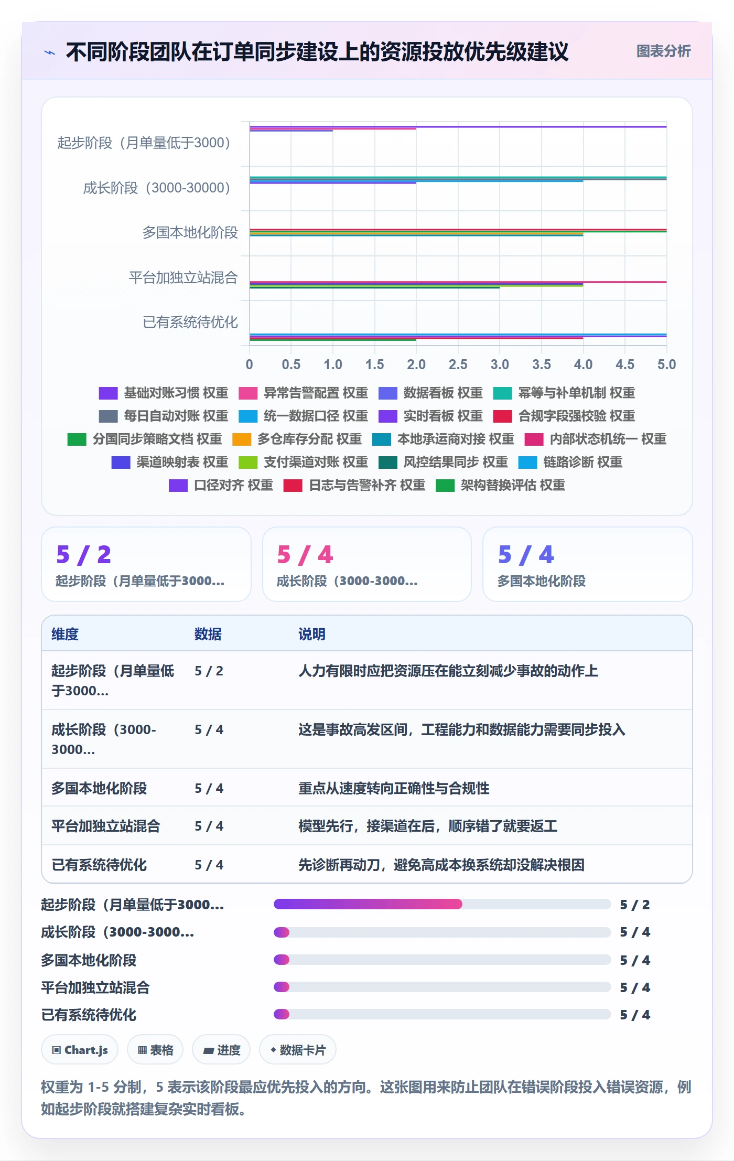Click the 图表分析 label in header

click(663, 51)
